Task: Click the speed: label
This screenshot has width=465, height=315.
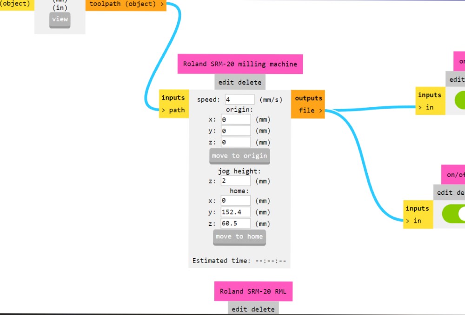Action: coord(209,100)
